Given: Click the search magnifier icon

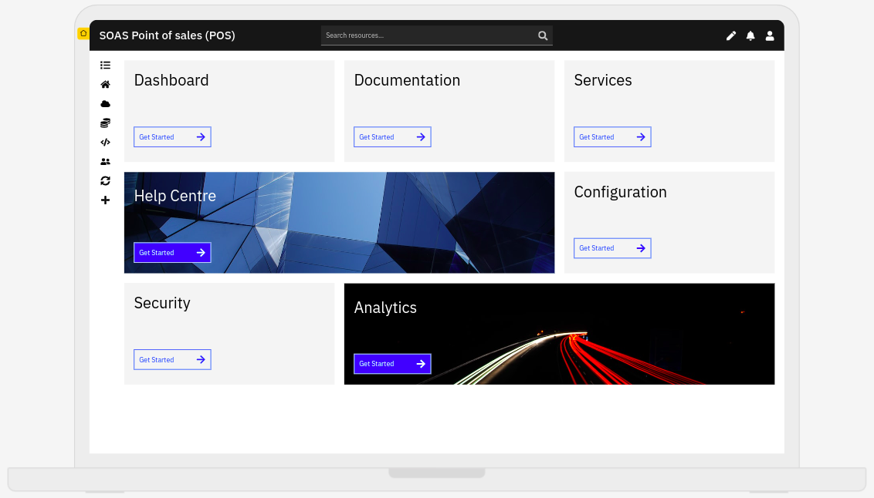Looking at the screenshot, I should click(543, 35).
